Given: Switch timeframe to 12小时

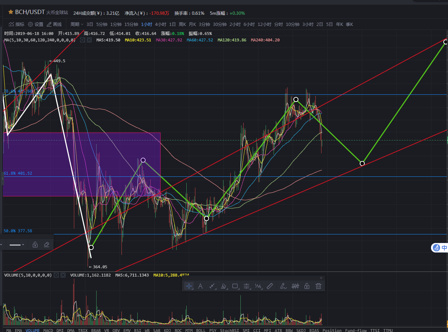Looking at the screenshot, I should (264, 24).
